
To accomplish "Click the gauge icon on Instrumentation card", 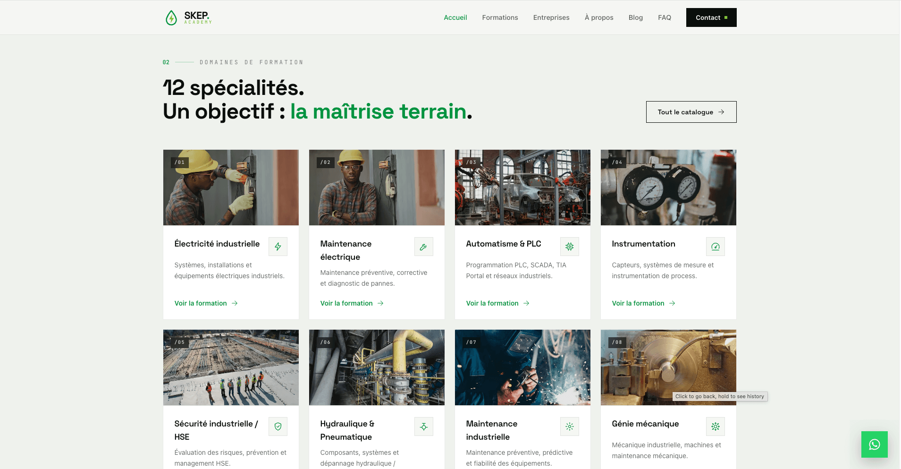I will pos(716,247).
